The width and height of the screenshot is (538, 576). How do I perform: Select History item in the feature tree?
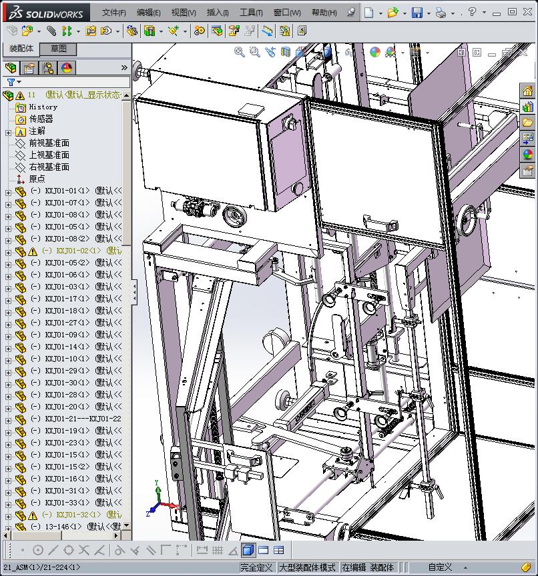tap(43, 107)
